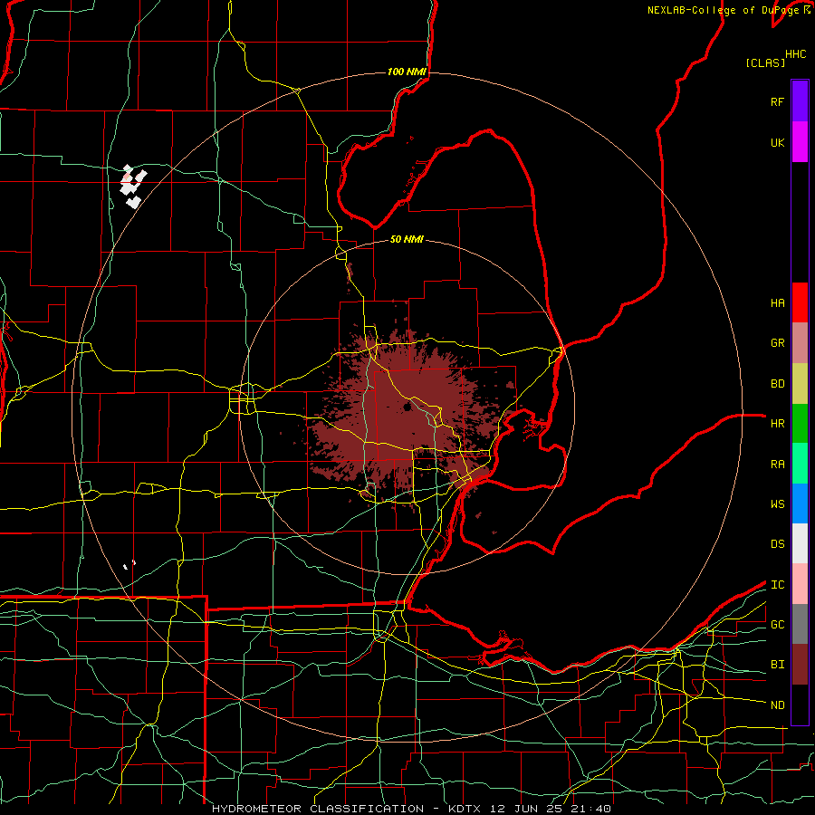The height and width of the screenshot is (815, 815).
Task: Click the RA legend label
Action: [x=777, y=465]
